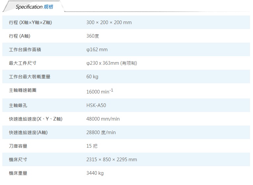Click the 行程 (A軸) label
Image resolution: width=253 pixels, height=185 pixels.
[x=20, y=36]
